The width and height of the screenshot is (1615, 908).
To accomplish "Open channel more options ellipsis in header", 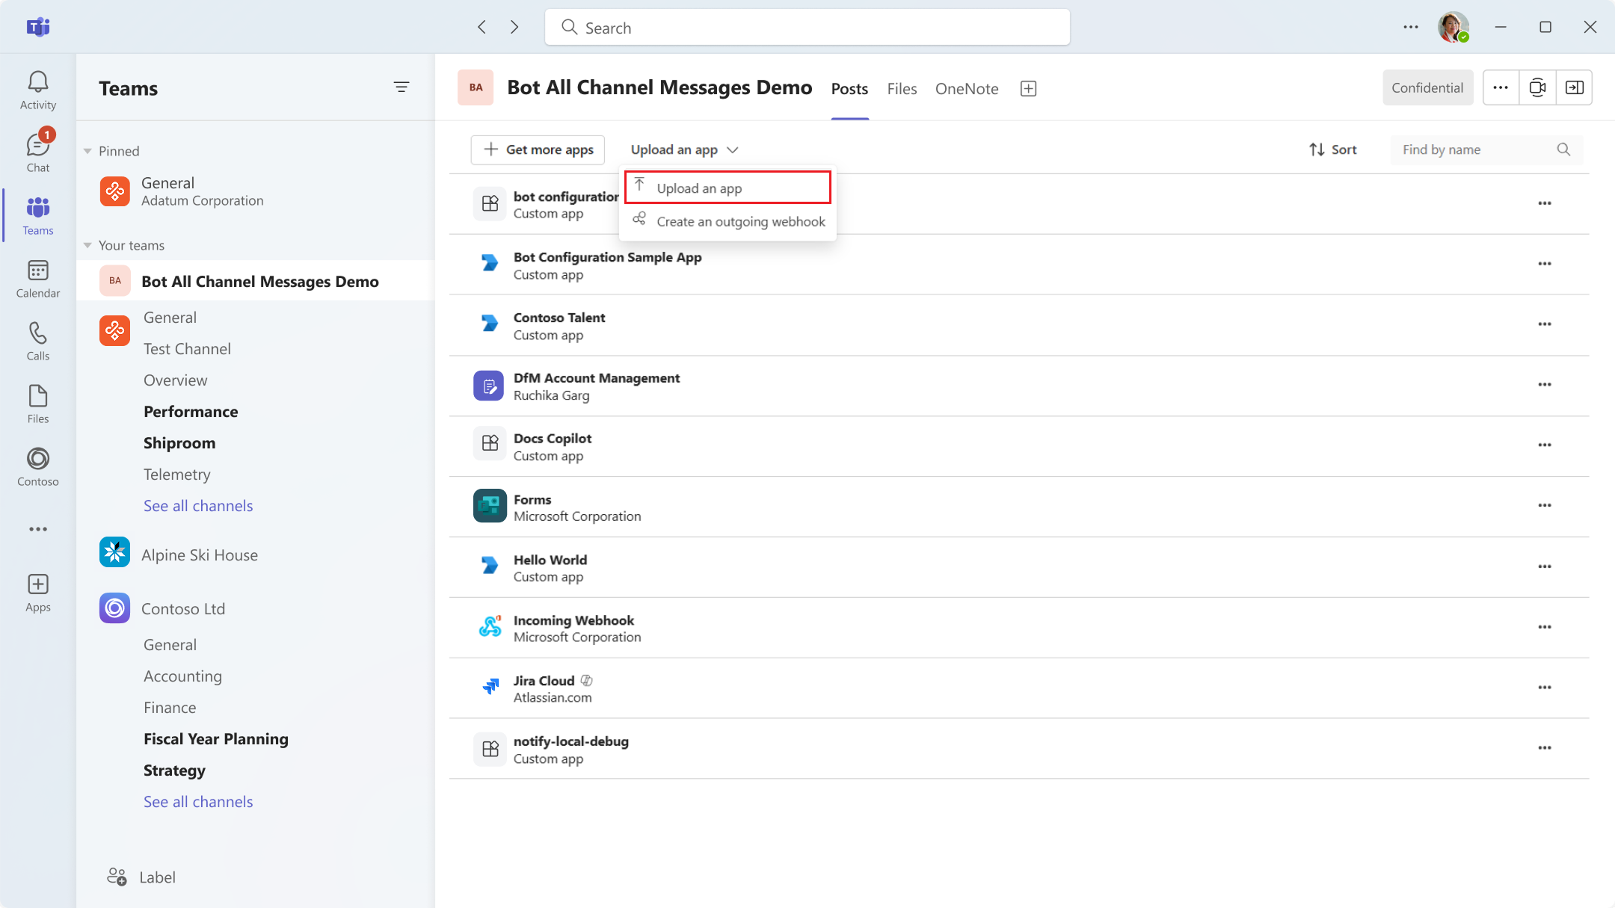I will click(1501, 87).
